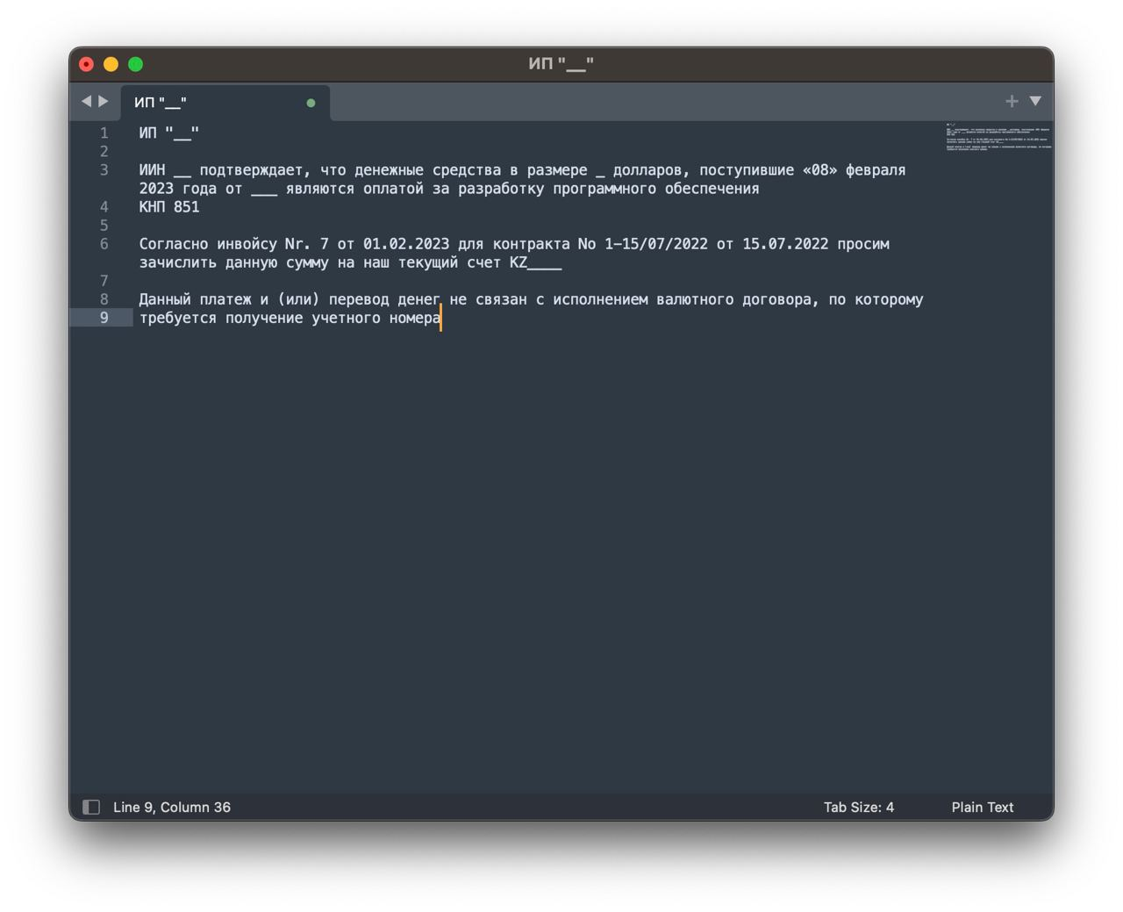Click line number 6 in the gutter
This screenshot has width=1123, height=912.
(x=104, y=244)
